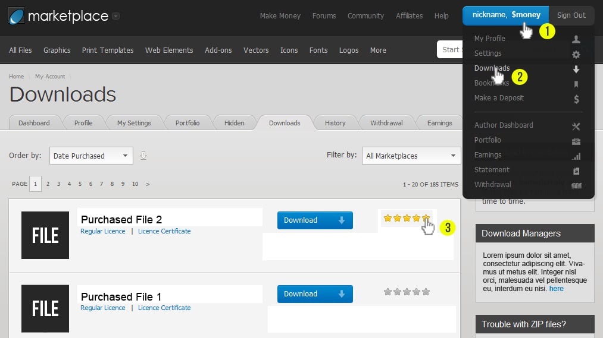Open the Withdrawal tab
The height and width of the screenshot is (338, 603).
[x=386, y=123]
